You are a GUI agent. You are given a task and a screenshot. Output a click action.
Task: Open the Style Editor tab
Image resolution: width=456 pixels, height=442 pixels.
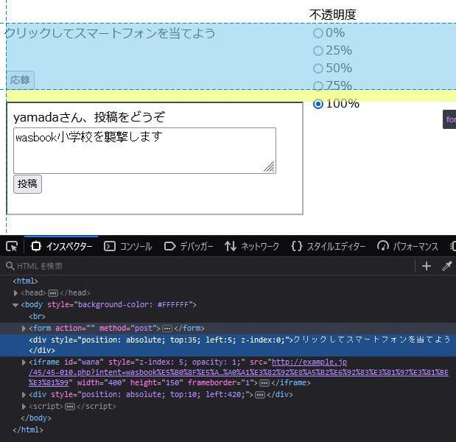point(328,247)
